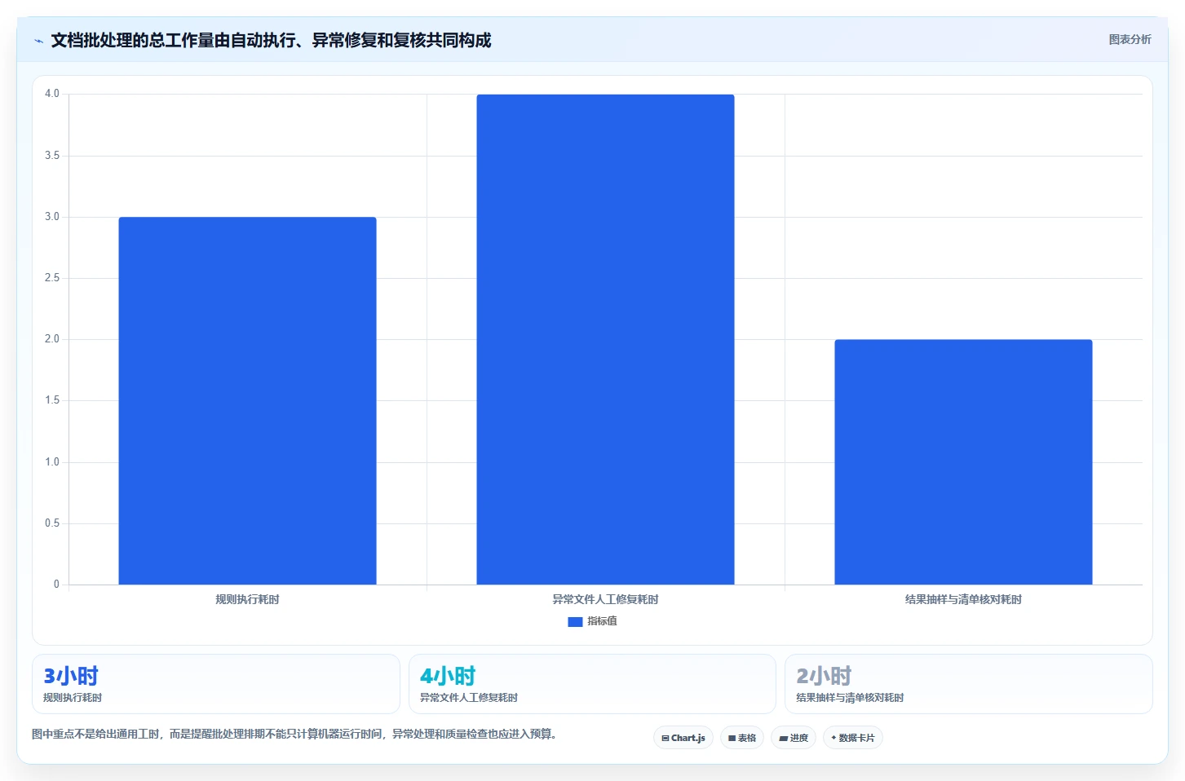Click the 结果抽样与清单核对耗时 bar
The width and height of the screenshot is (1185, 781).
pos(963,461)
